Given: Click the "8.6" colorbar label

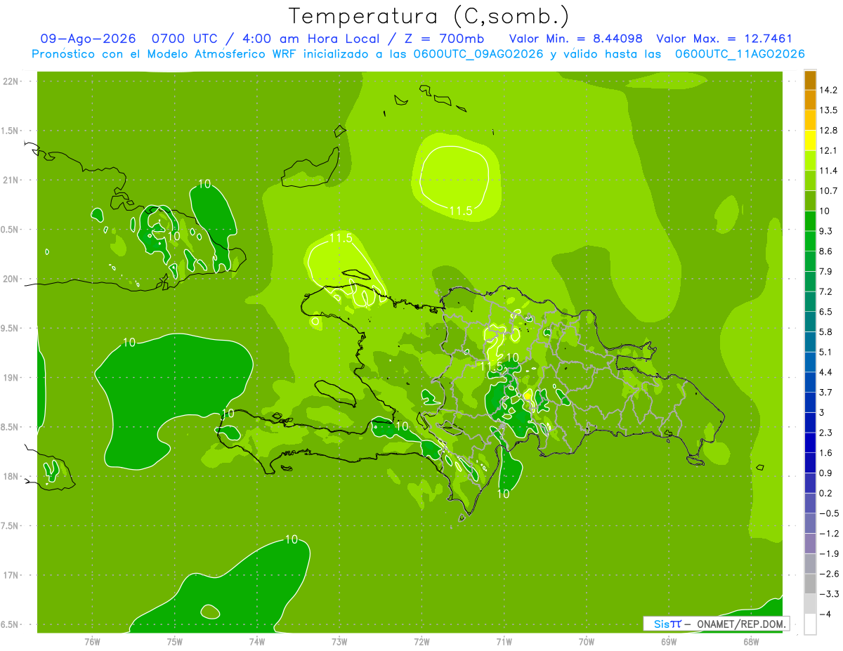Looking at the screenshot, I should (826, 251).
